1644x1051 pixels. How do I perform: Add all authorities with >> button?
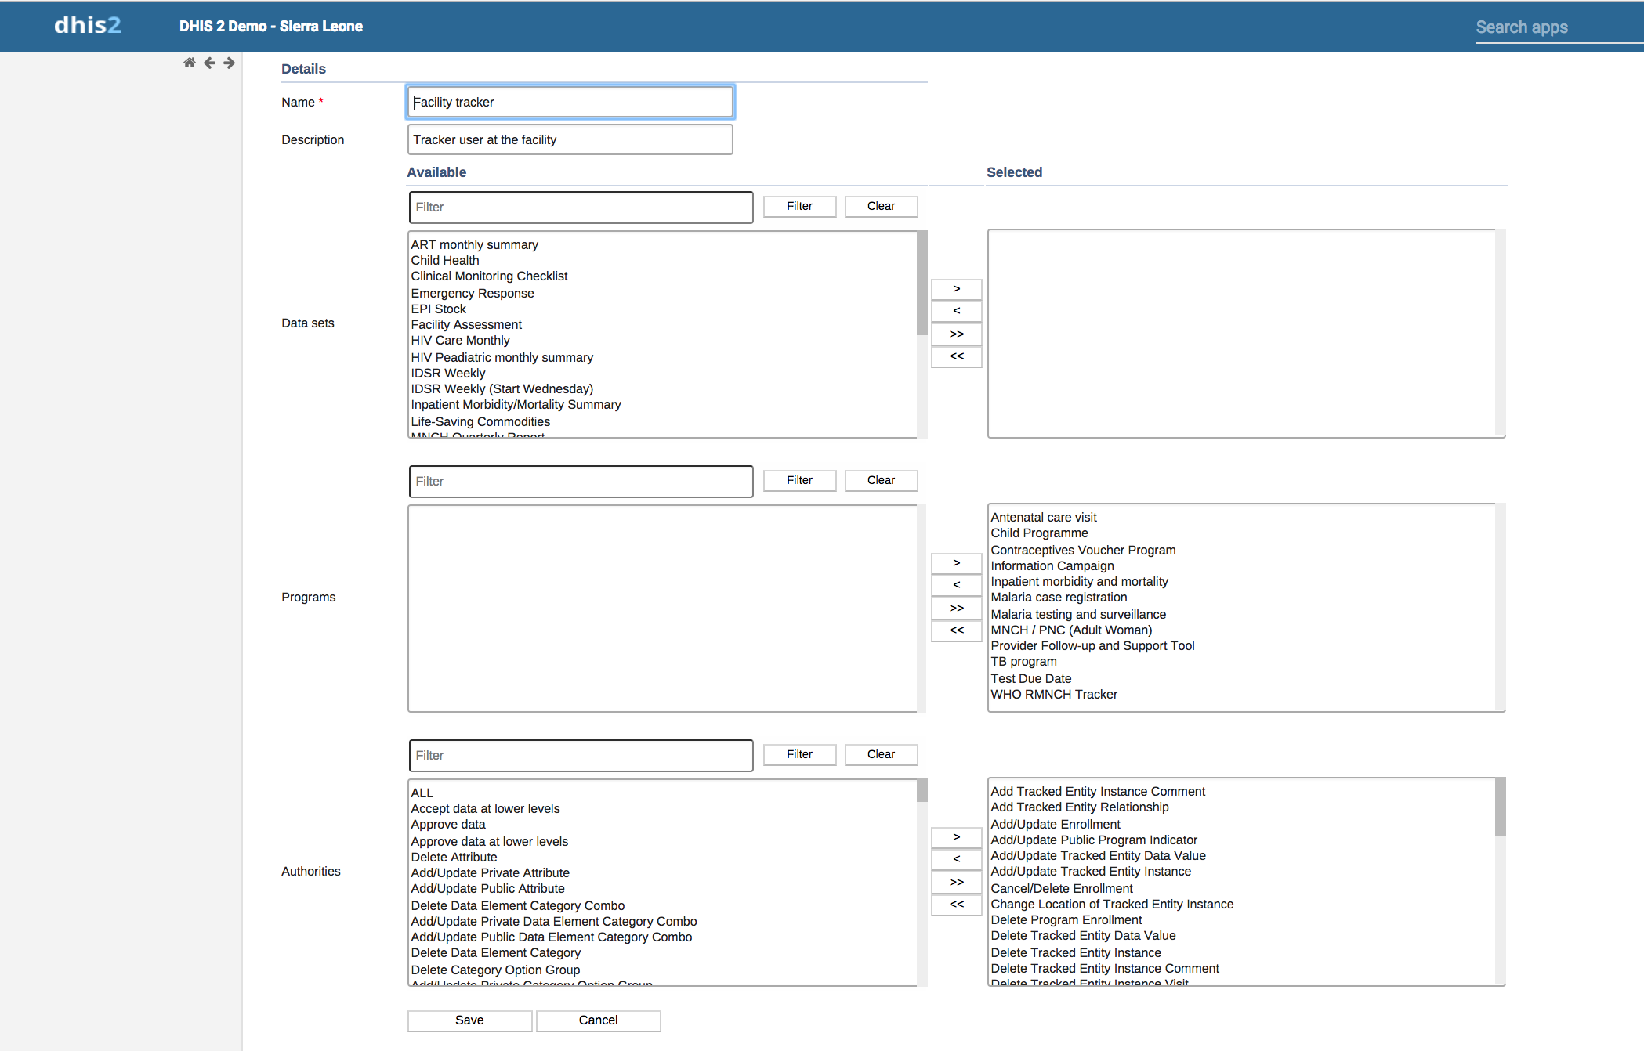(956, 883)
